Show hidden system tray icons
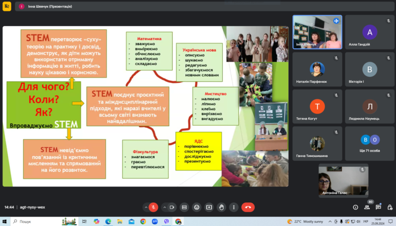The height and width of the screenshot is (226, 396). coord(330,221)
